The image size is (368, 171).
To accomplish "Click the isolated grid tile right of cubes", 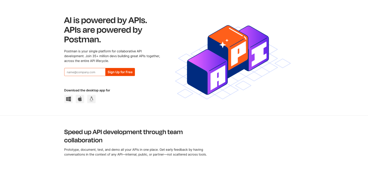I will [x=282, y=63].
